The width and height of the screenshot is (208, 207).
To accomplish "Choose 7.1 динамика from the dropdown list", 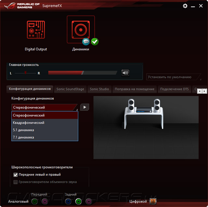I will coord(45,137).
